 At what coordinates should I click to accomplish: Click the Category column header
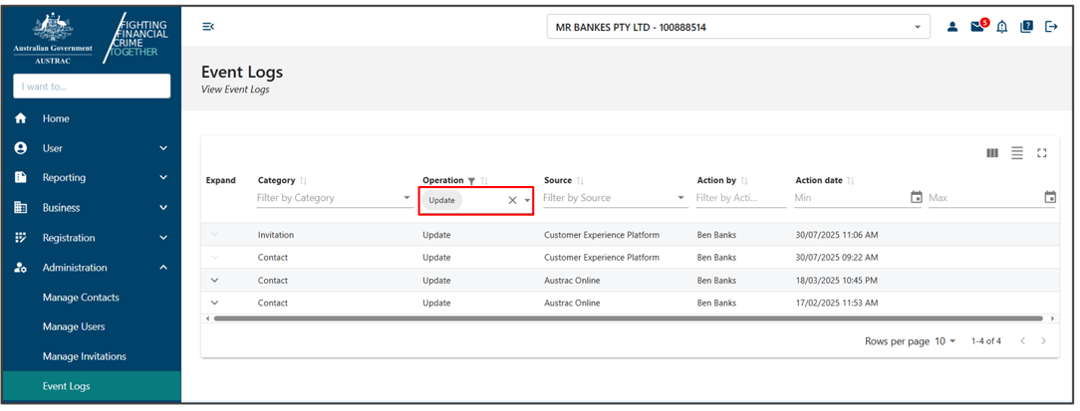(276, 180)
